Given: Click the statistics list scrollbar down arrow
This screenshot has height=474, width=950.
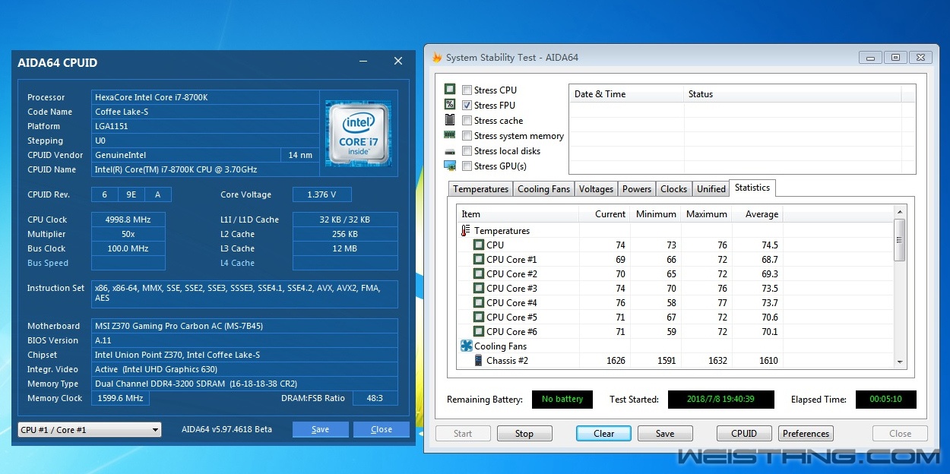Looking at the screenshot, I should 900,362.
